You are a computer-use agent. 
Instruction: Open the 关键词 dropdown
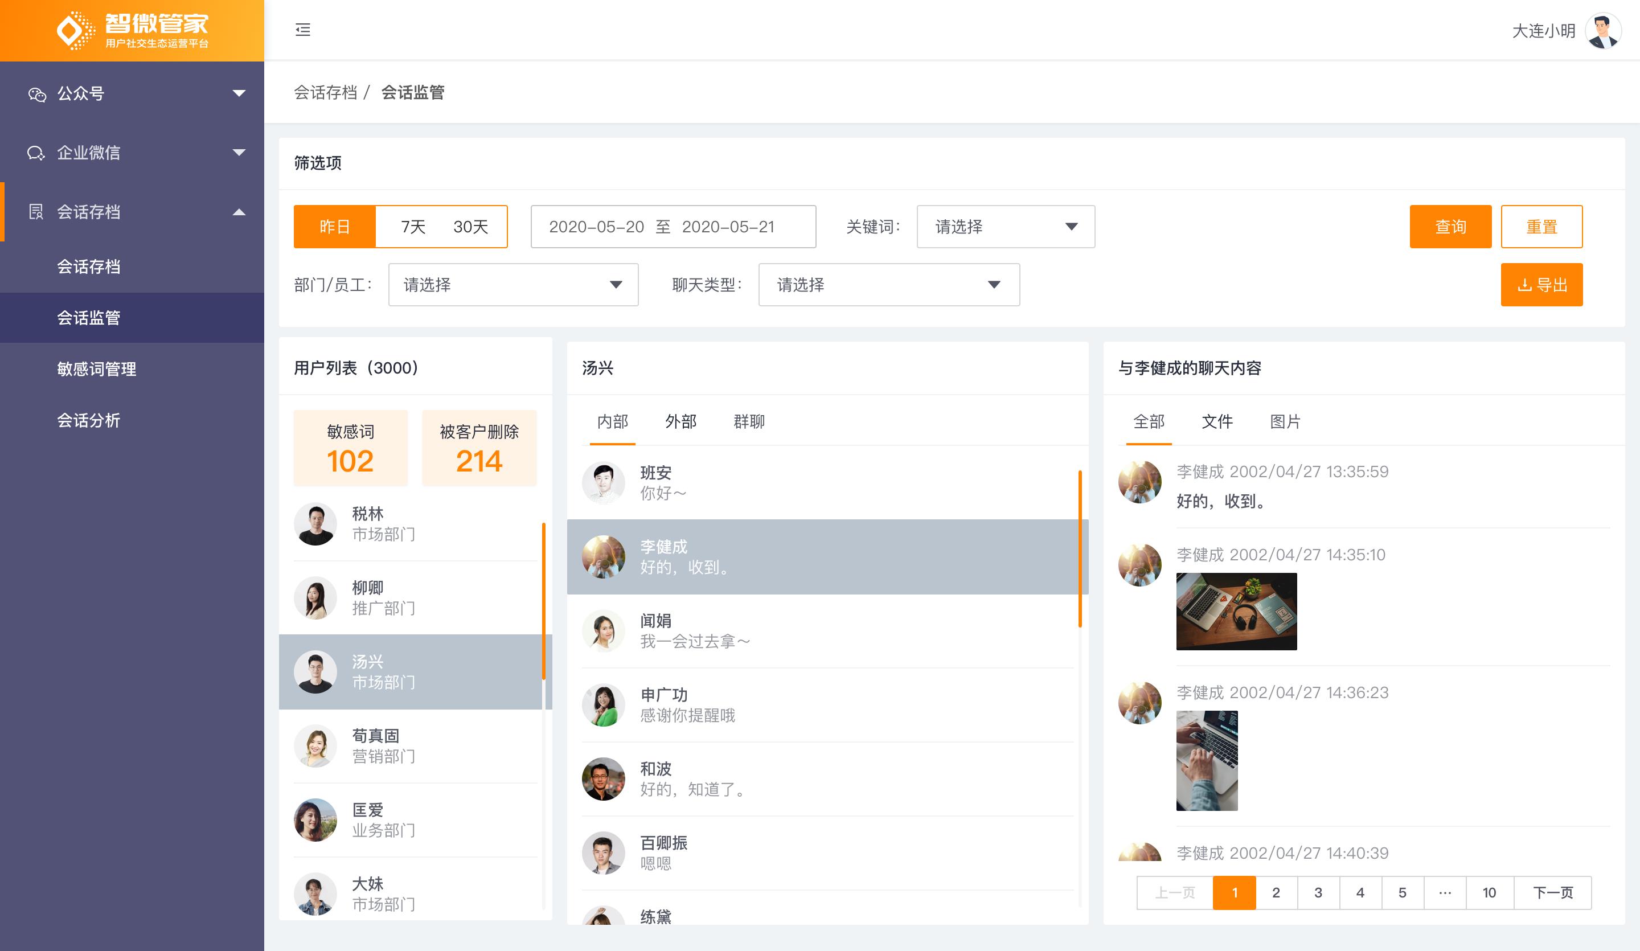tap(1005, 227)
